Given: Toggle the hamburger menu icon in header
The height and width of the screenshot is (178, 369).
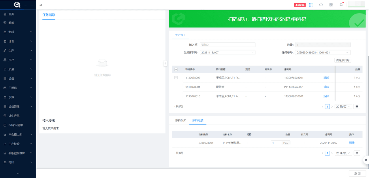Looking at the screenshot, I should click(41, 5).
